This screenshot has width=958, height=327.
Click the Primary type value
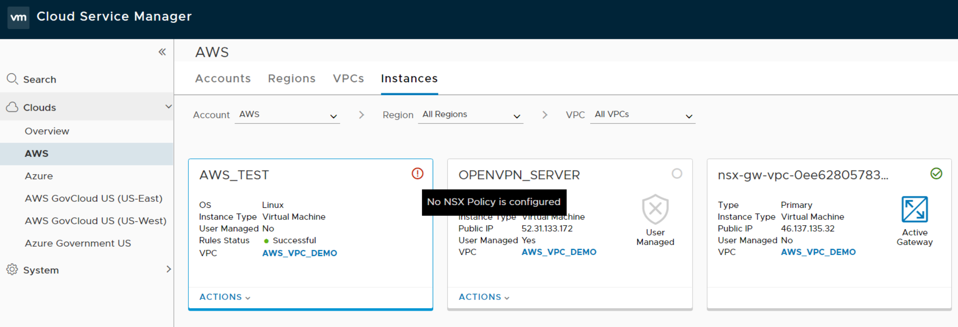(x=796, y=205)
